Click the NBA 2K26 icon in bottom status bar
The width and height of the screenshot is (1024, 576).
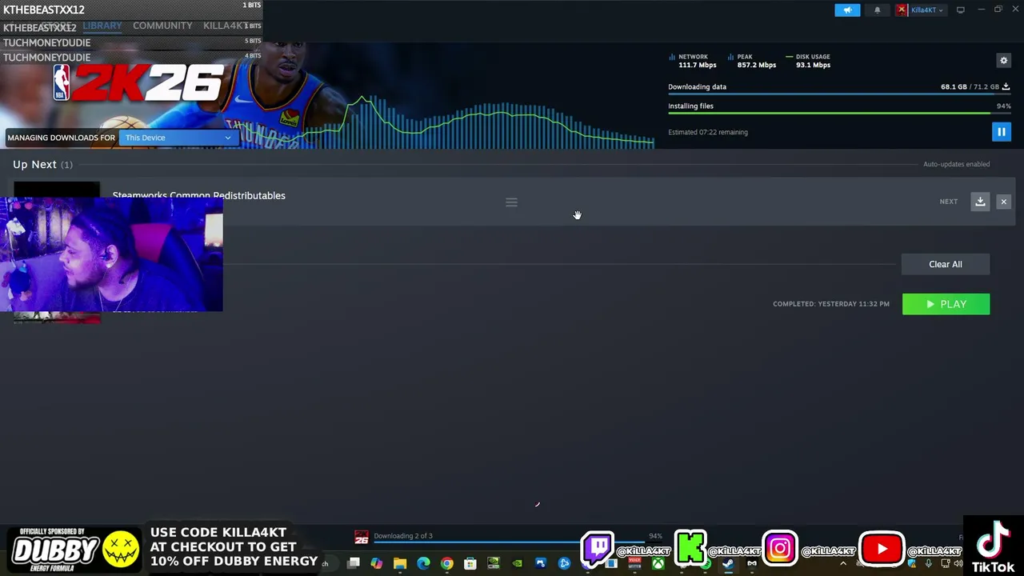362,537
